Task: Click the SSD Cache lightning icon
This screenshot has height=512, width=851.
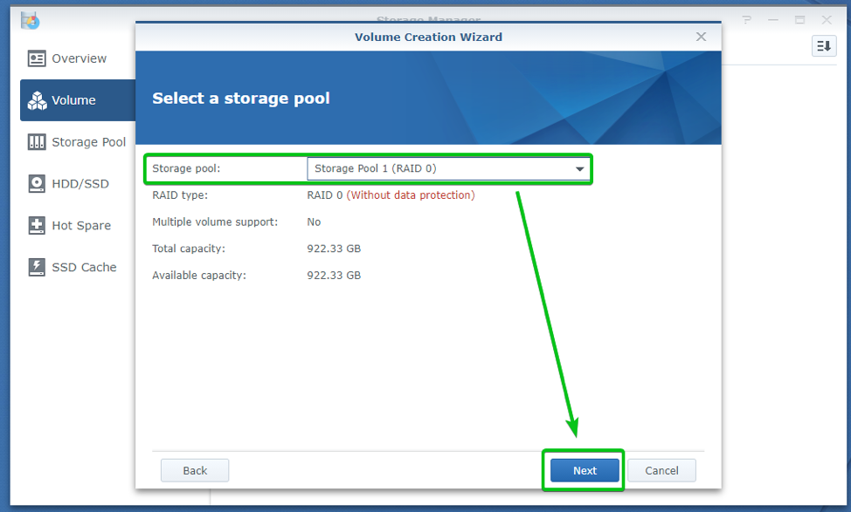Action: [37, 267]
